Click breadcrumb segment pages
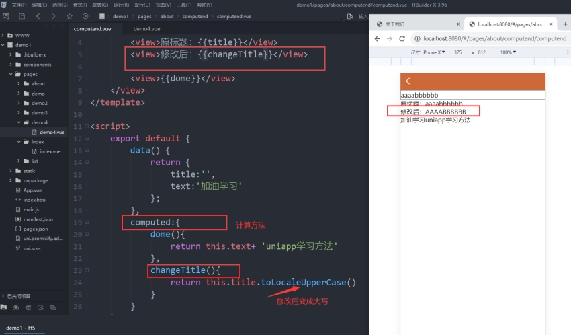This screenshot has height=335, width=571. [144, 16]
